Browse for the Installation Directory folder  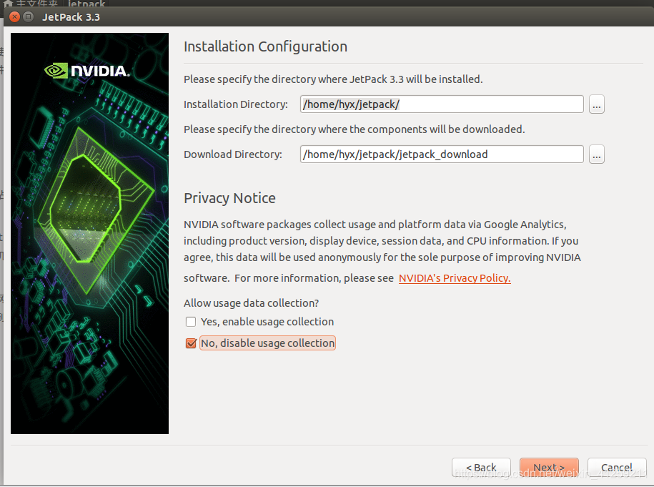click(597, 104)
